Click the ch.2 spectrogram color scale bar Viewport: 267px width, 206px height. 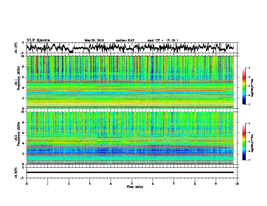pos(244,142)
